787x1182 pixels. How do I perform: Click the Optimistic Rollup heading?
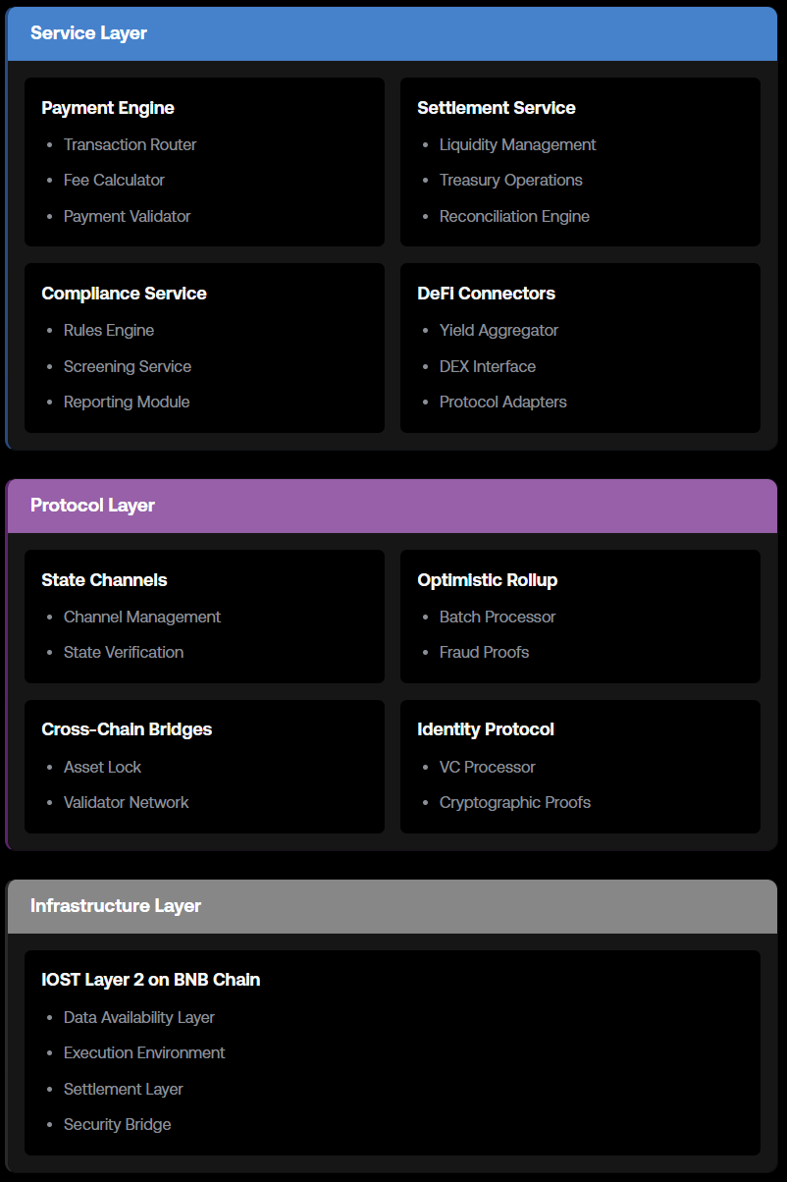click(x=487, y=580)
